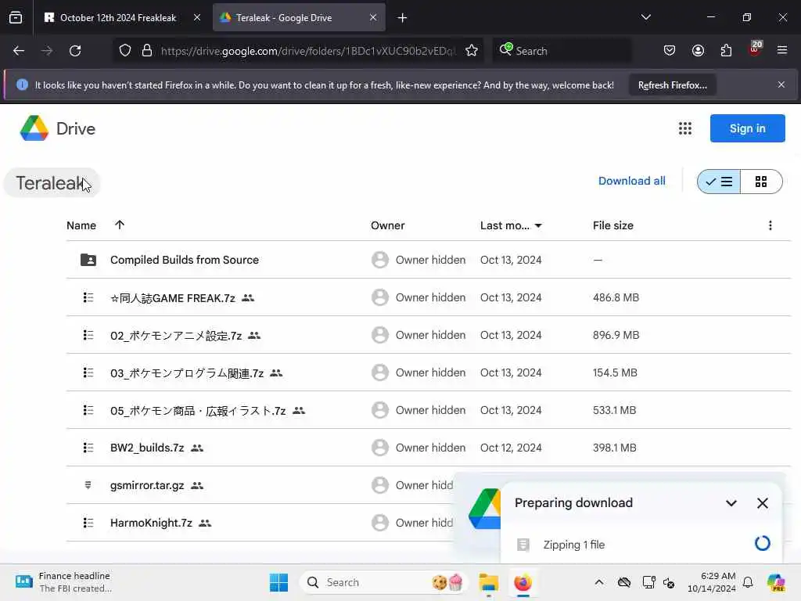Open Firefox icon in taskbar
Image resolution: width=801 pixels, height=601 pixels.
[x=523, y=582]
